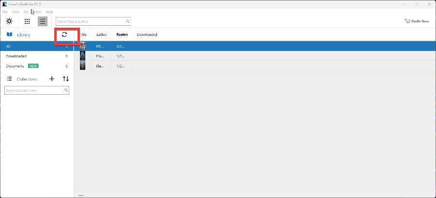Click the NEW badge beside Documents
This screenshot has height=198, width=436.
[33, 66]
